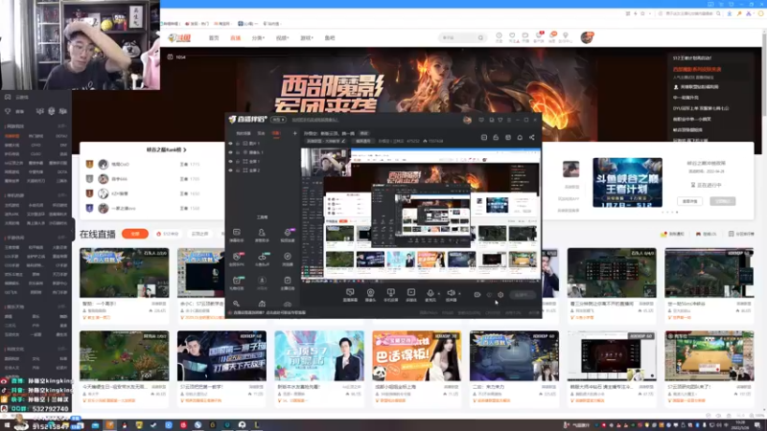Viewport: 767px width, 431px height.
Task: Open the follow heart icon in Douyu header
Action: point(512,36)
